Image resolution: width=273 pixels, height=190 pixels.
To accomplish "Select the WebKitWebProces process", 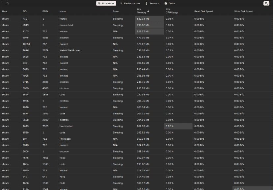I will click(x=69, y=50).
